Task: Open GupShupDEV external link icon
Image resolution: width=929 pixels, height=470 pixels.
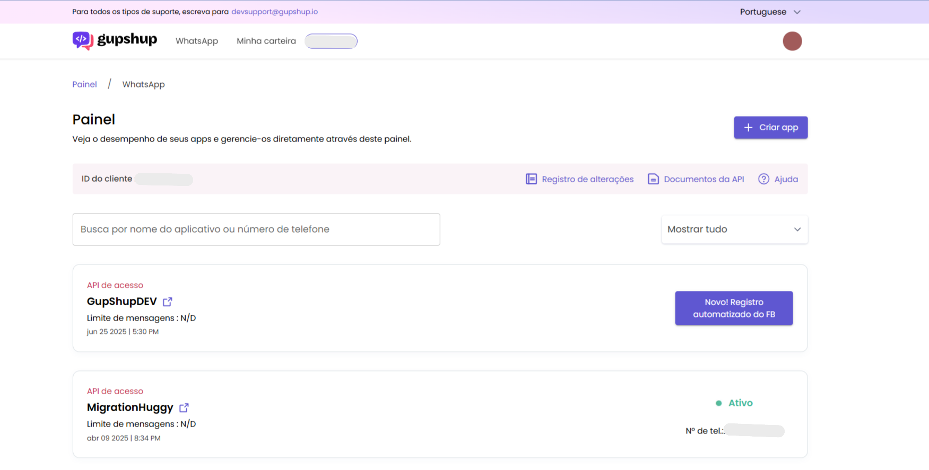Action: point(168,301)
